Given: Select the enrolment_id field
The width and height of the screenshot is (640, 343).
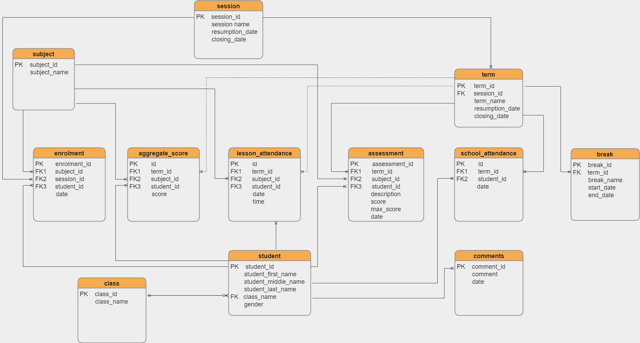Looking at the screenshot, I should (73, 164).
